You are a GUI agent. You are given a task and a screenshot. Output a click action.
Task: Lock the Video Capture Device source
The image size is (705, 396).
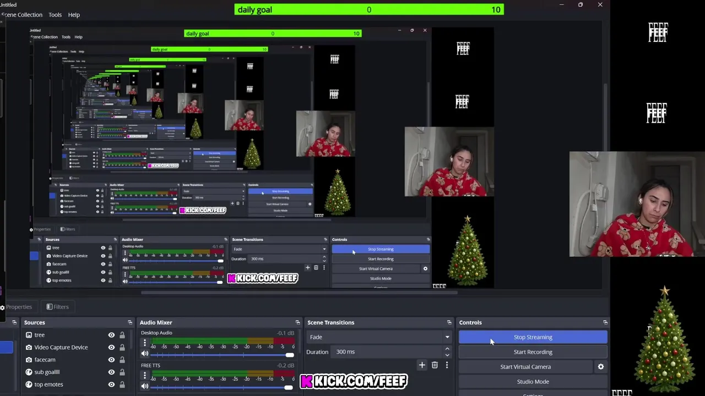[x=122, y=347]
